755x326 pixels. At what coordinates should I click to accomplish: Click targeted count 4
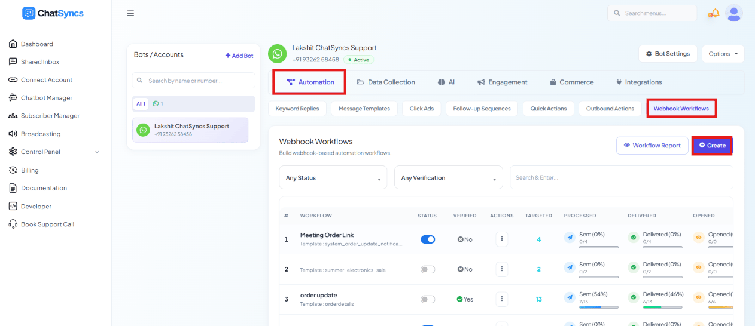pyautogui.click(x=538, y=239)
